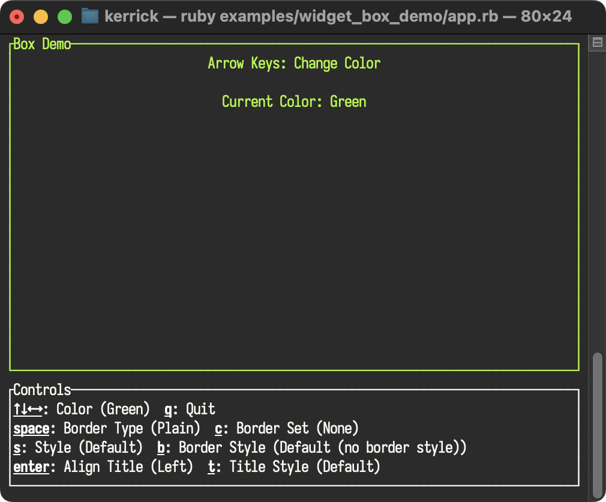606x502 pixels.
Task: Minimize the window with yellow button
Action: click(41, 17)
